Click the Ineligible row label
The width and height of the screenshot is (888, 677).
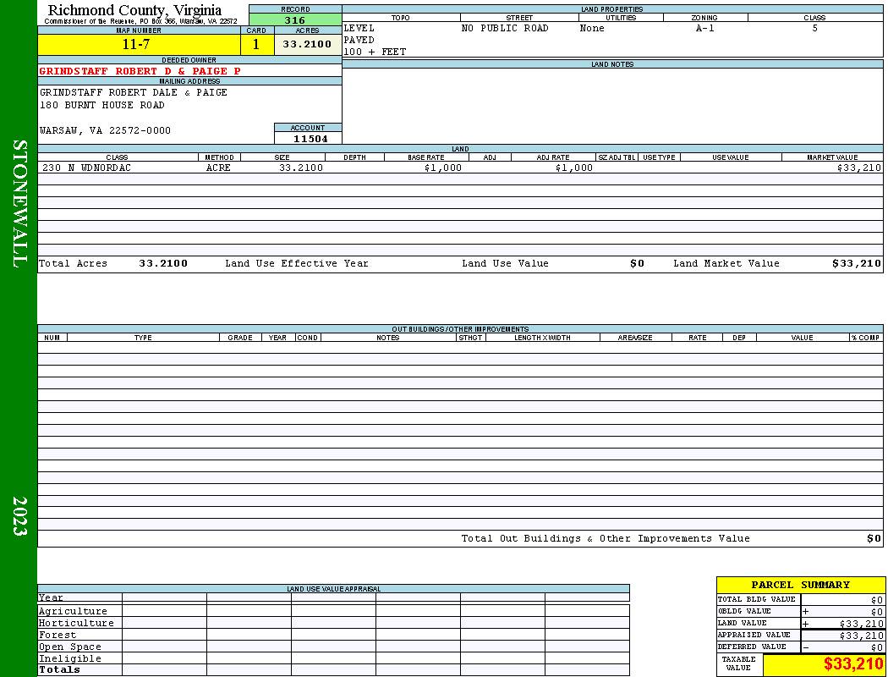pos(69,659)
